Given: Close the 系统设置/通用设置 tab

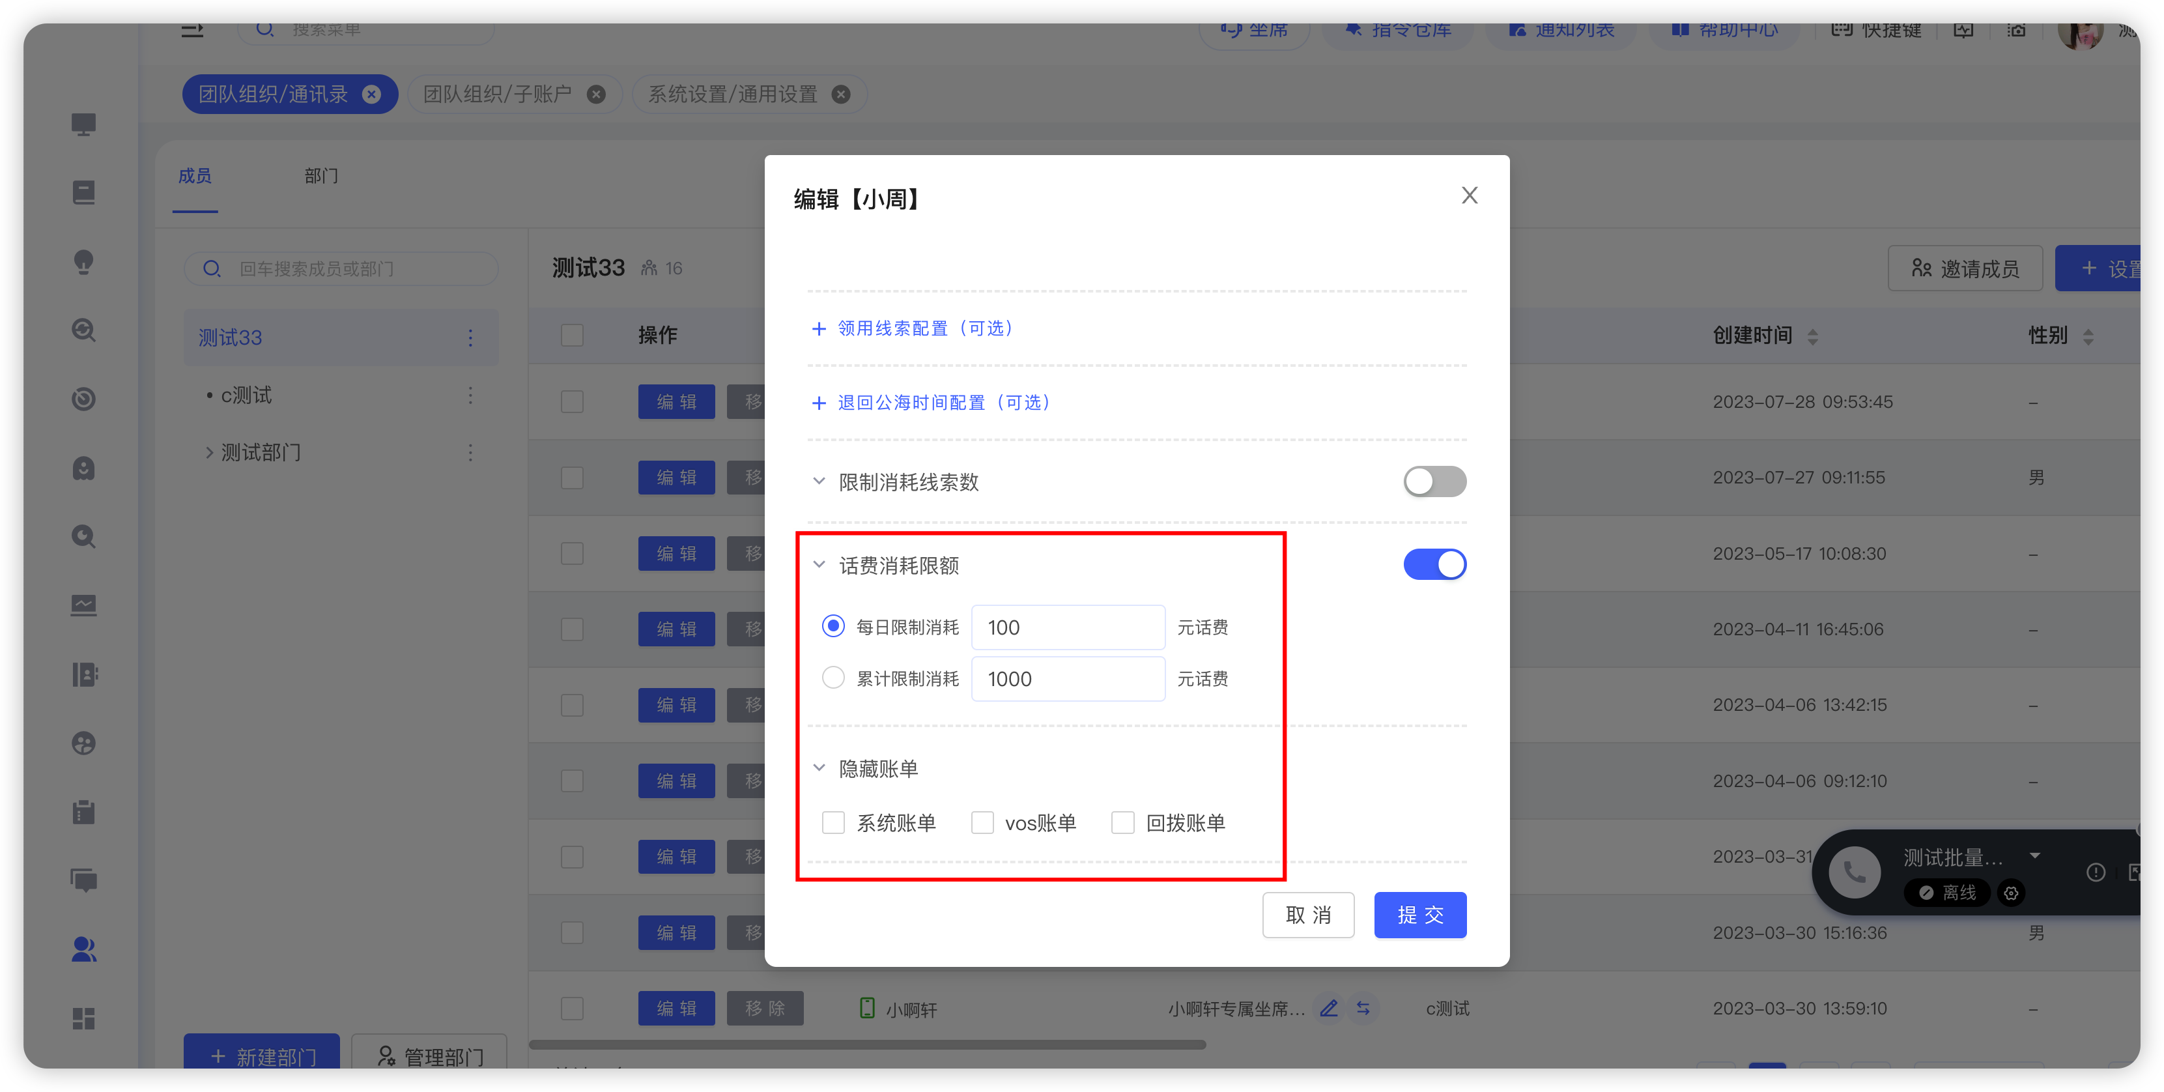Looking at the screenshot, I should click(x=841, y=94).
